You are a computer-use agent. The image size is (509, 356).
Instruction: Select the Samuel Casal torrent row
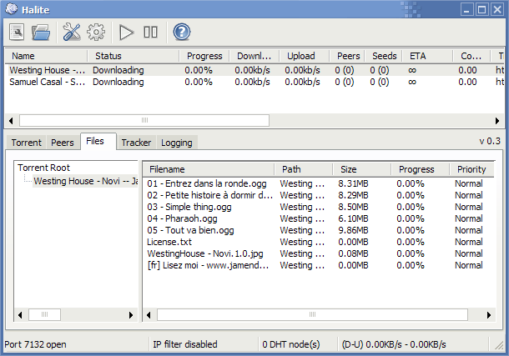click(254, 82)
